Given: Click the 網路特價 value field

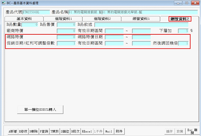Looking at the screenshot, I should click(66, 37).
